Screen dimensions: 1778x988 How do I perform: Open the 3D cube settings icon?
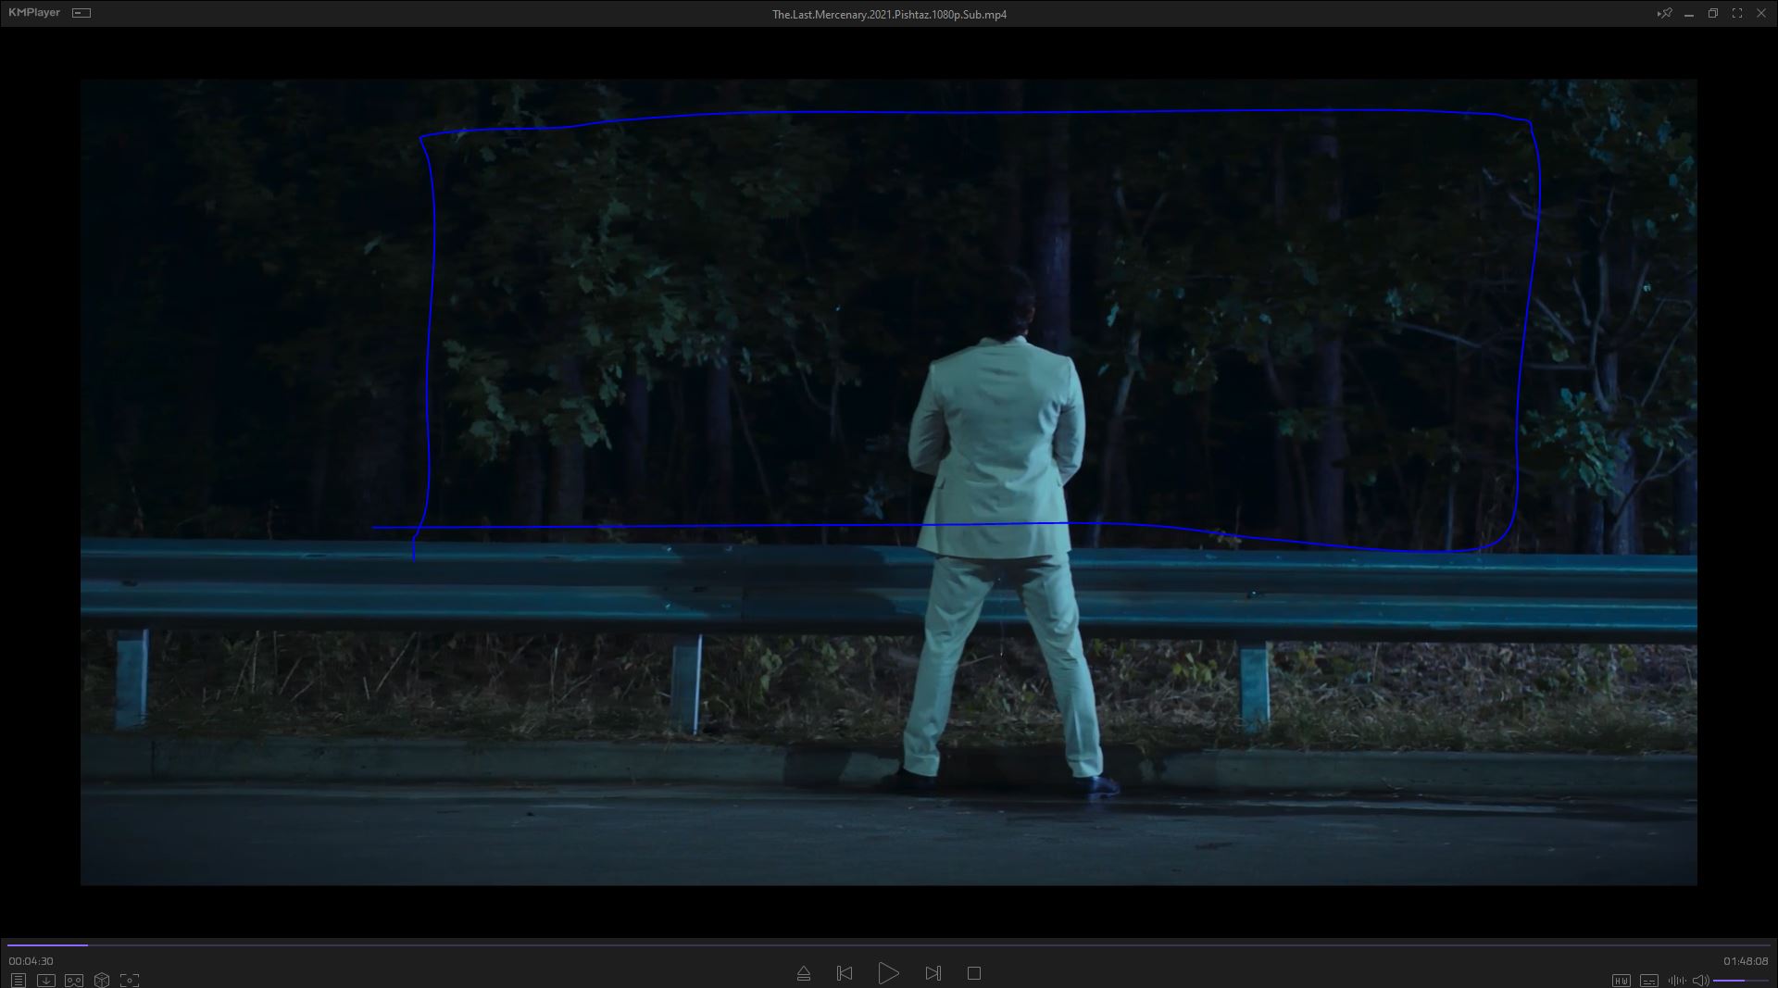click(102, 980)
